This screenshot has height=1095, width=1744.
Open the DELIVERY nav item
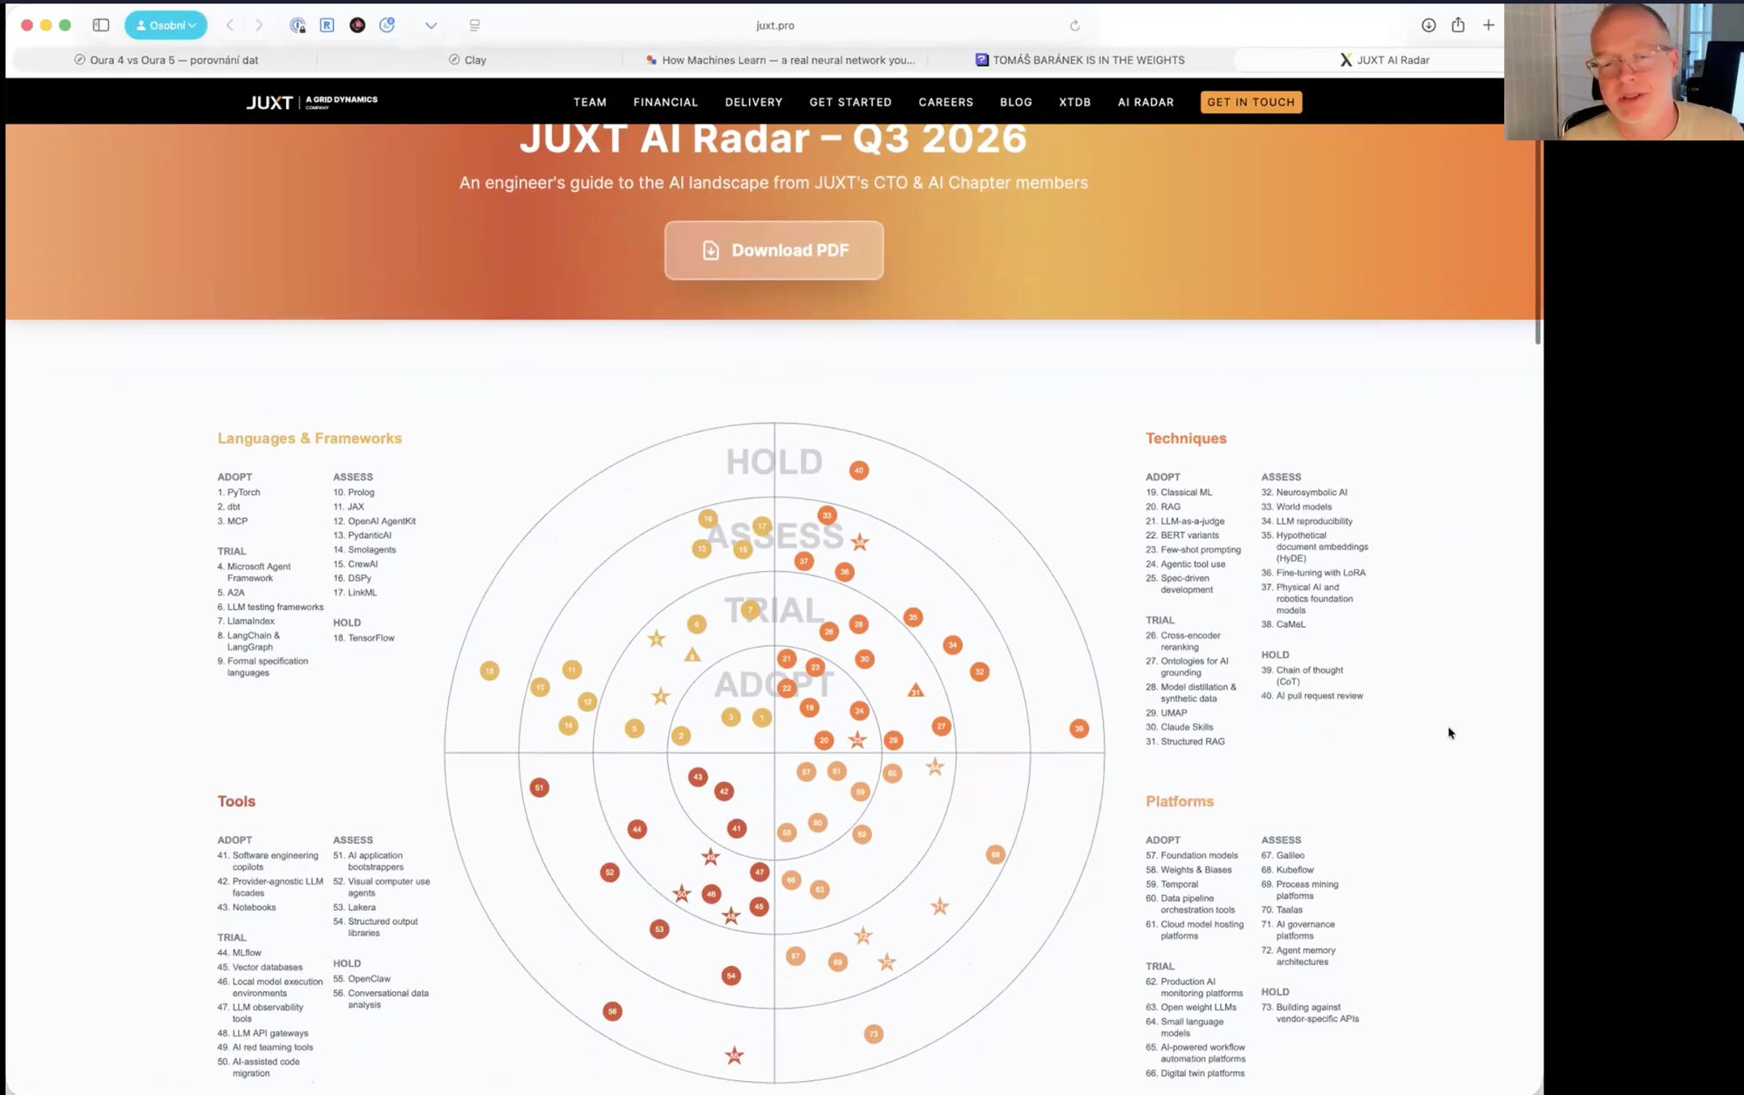click(x=753, y=102)
